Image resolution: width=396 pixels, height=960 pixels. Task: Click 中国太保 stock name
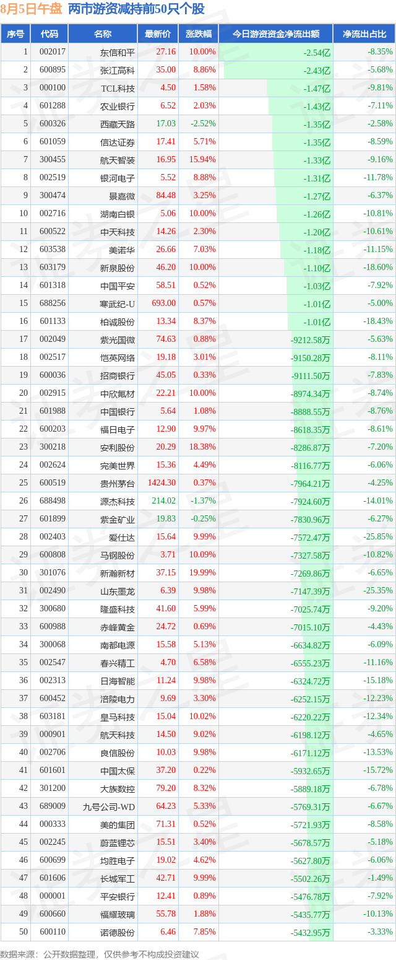pos(118,770)
